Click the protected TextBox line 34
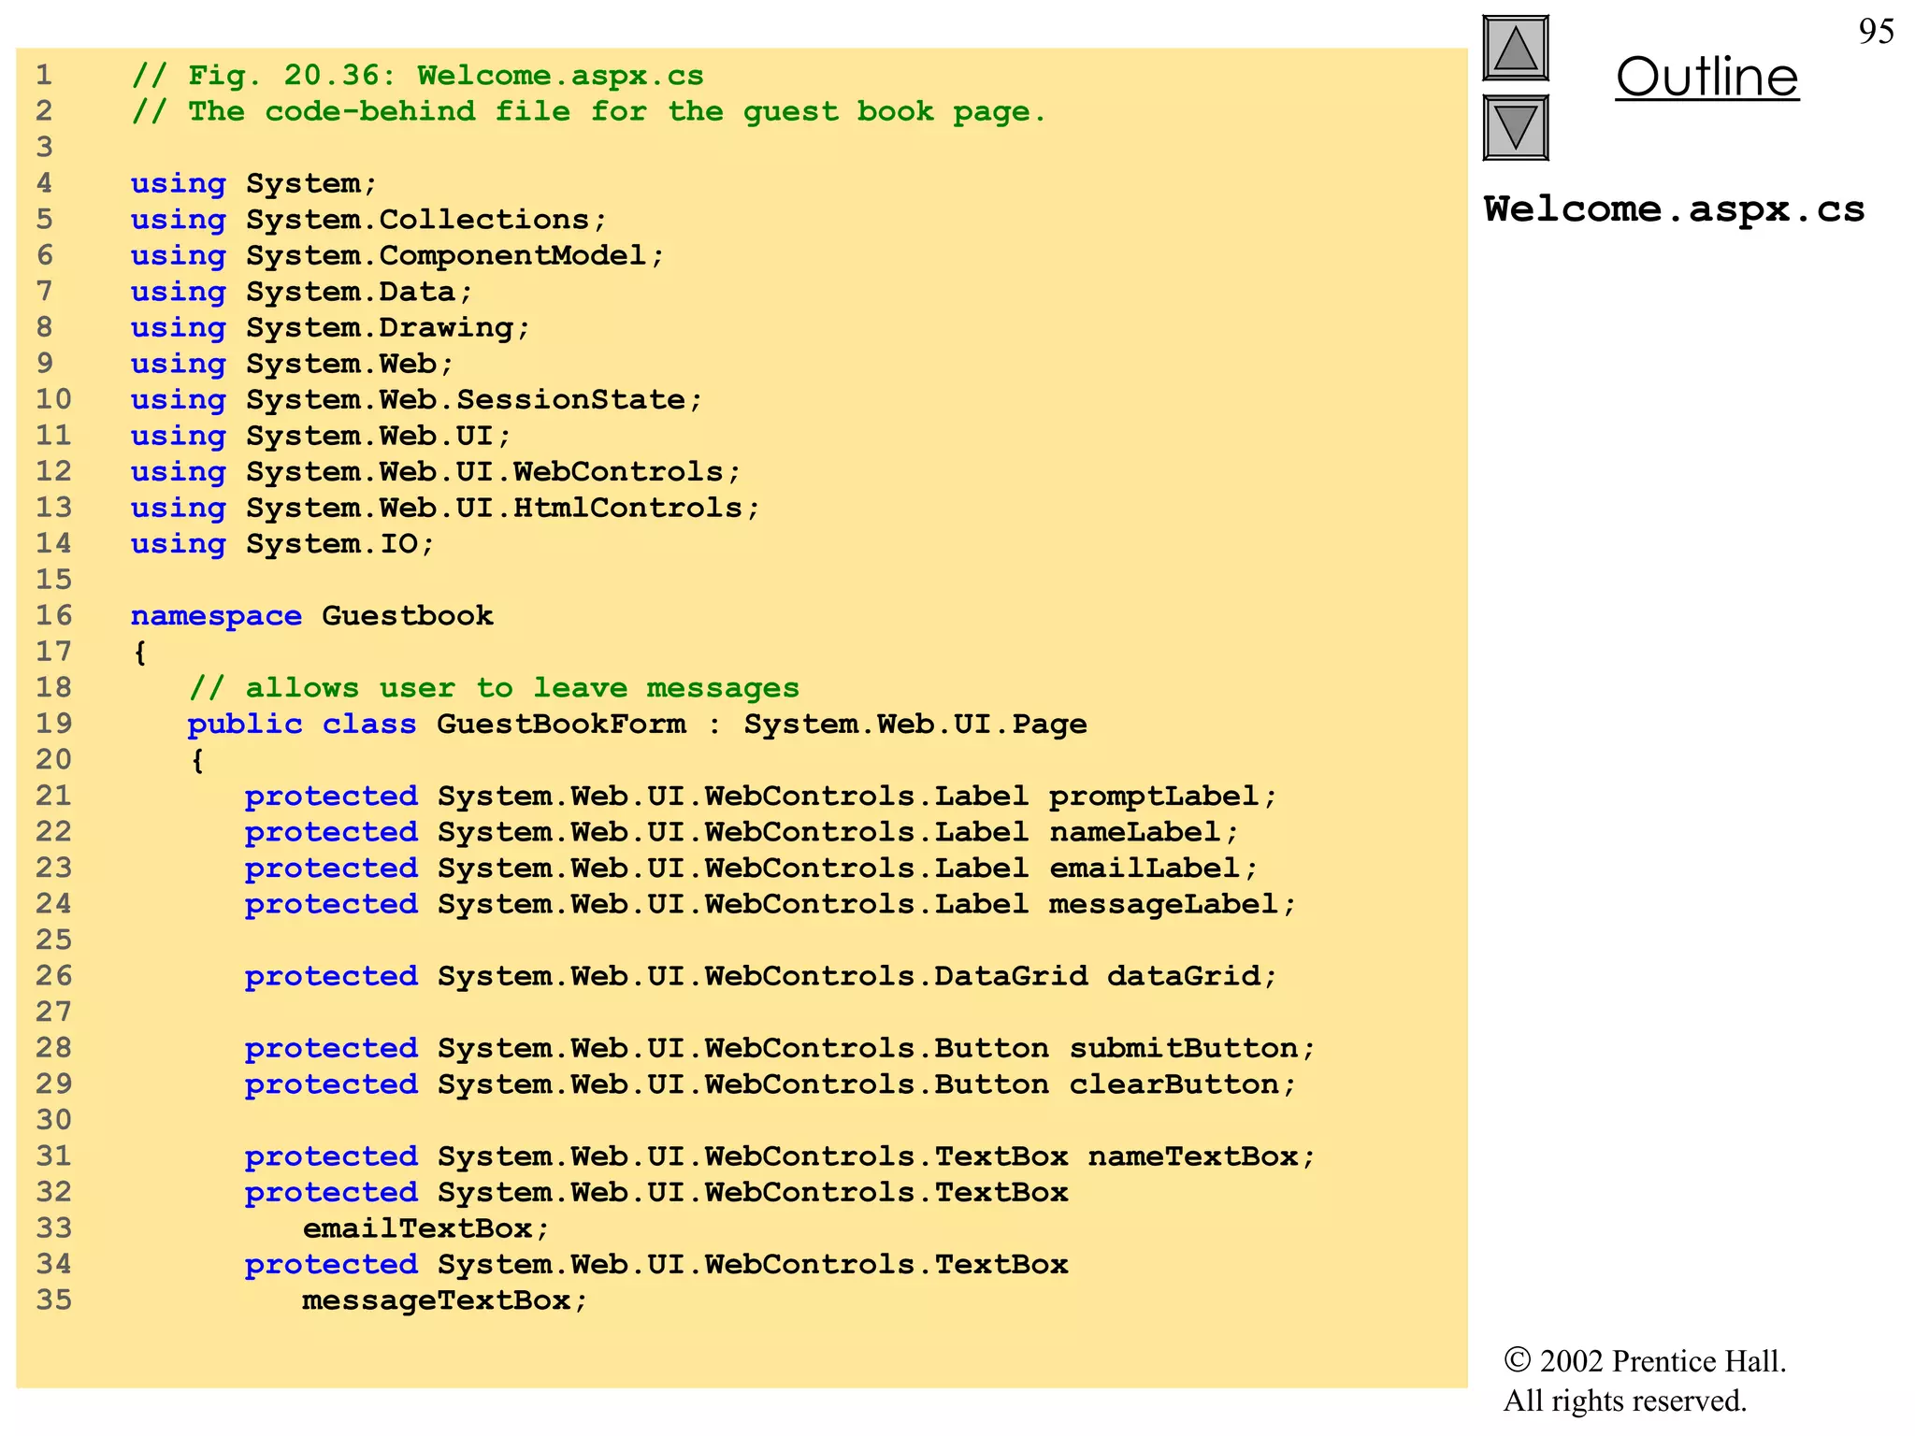 click(x=656, y=1264)
